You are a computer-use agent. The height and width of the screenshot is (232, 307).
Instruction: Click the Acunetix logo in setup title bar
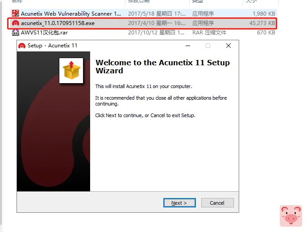[x=22, y=46]
